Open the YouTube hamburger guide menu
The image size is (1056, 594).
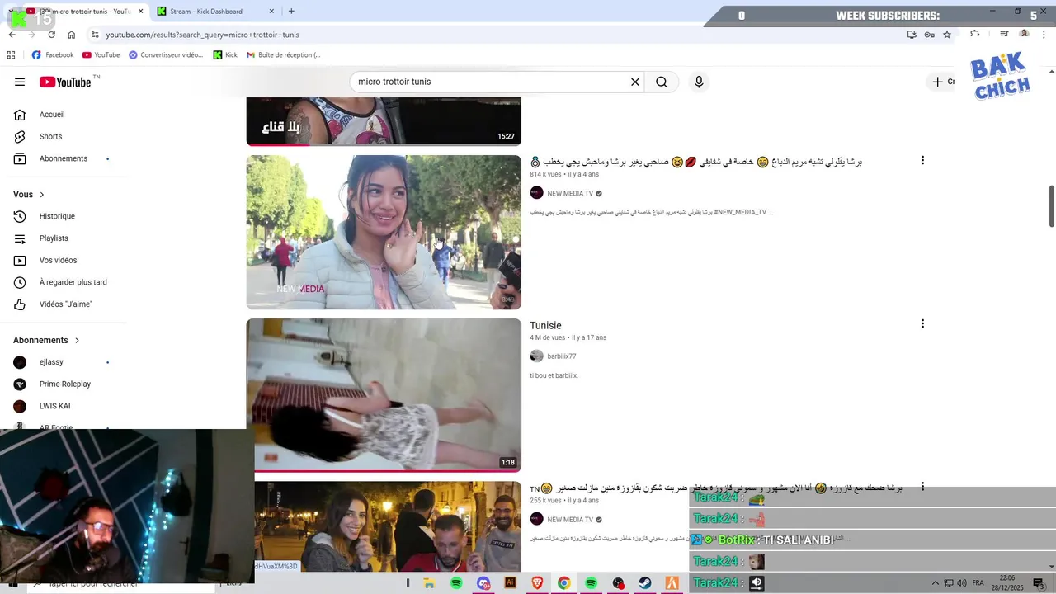20,82
